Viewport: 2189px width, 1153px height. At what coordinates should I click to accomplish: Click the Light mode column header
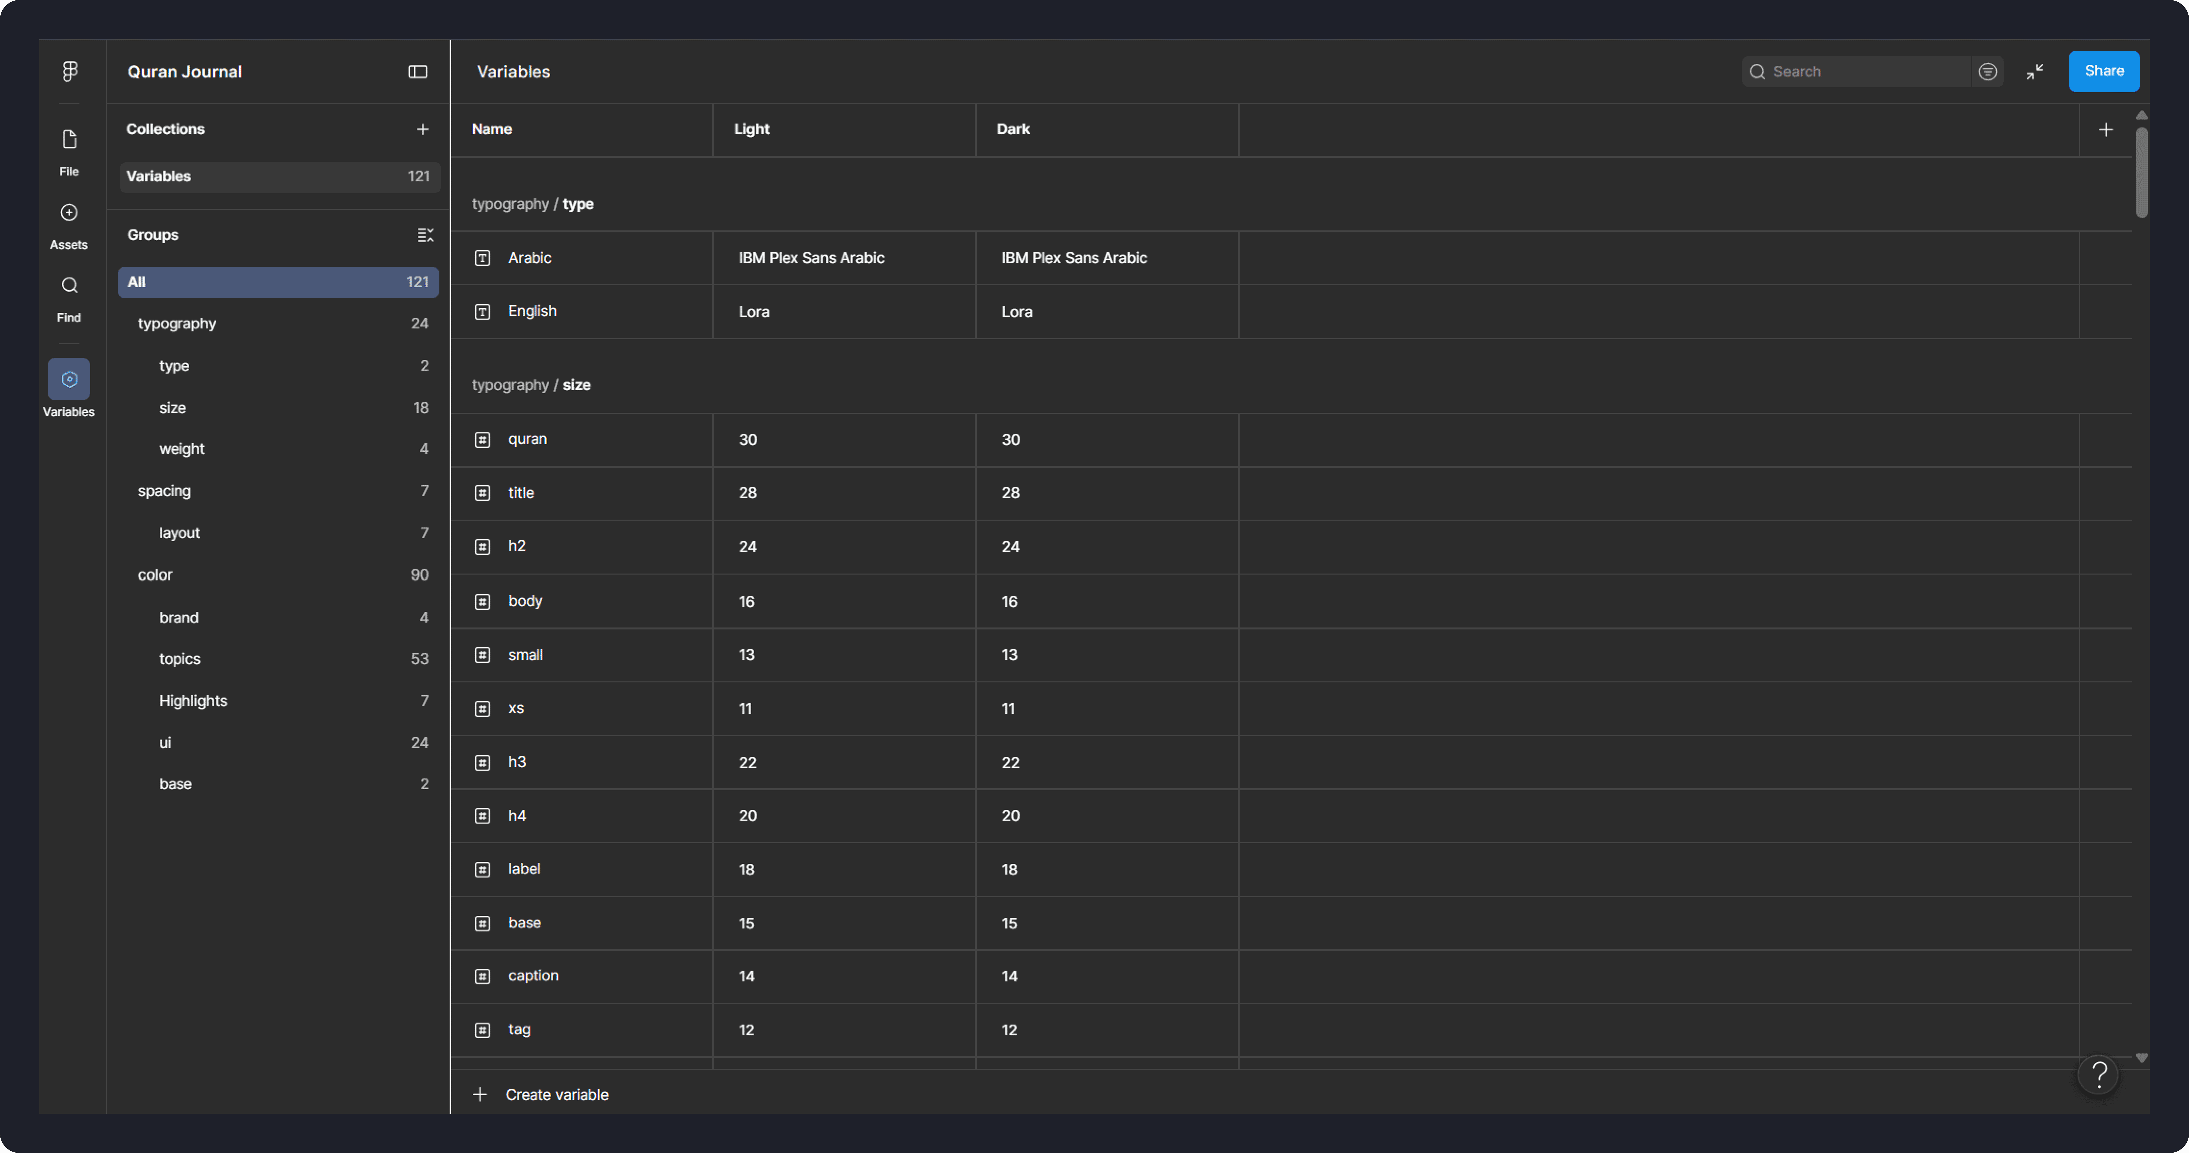(844, 130)
